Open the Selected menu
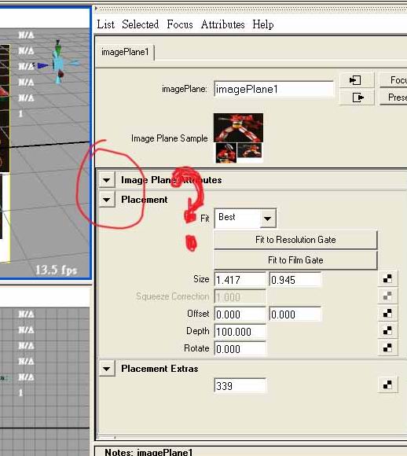The height and width of the screenshot is (456, 407). pyautogui.click(x=140, y=24)
